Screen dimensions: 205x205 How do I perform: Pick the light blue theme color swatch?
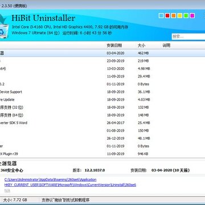[161, 16]
